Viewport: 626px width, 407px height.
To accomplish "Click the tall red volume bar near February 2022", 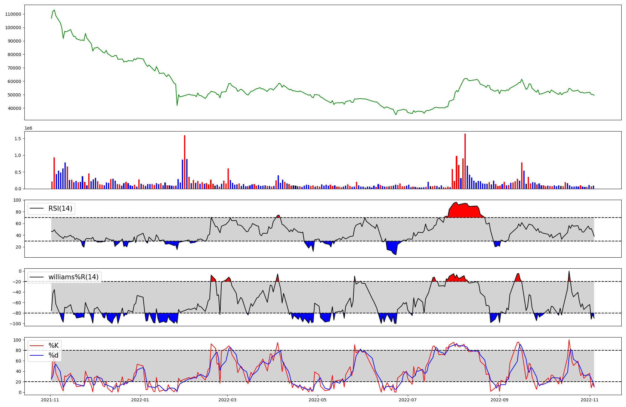I will pos(185,162).
